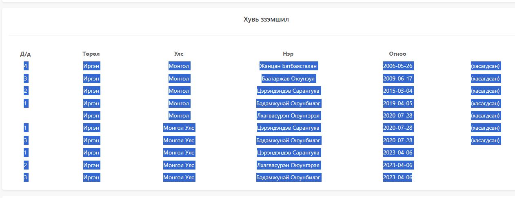The width and height of the screenshot is (515, 198).
Task: Select Бадамжунай Оюунбилэг in the 2019-04-05 row
Action: pos(288,103)
